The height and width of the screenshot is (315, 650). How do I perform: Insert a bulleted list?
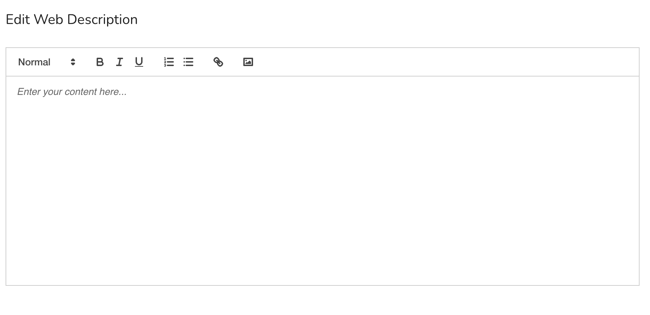tap(188, 62)
